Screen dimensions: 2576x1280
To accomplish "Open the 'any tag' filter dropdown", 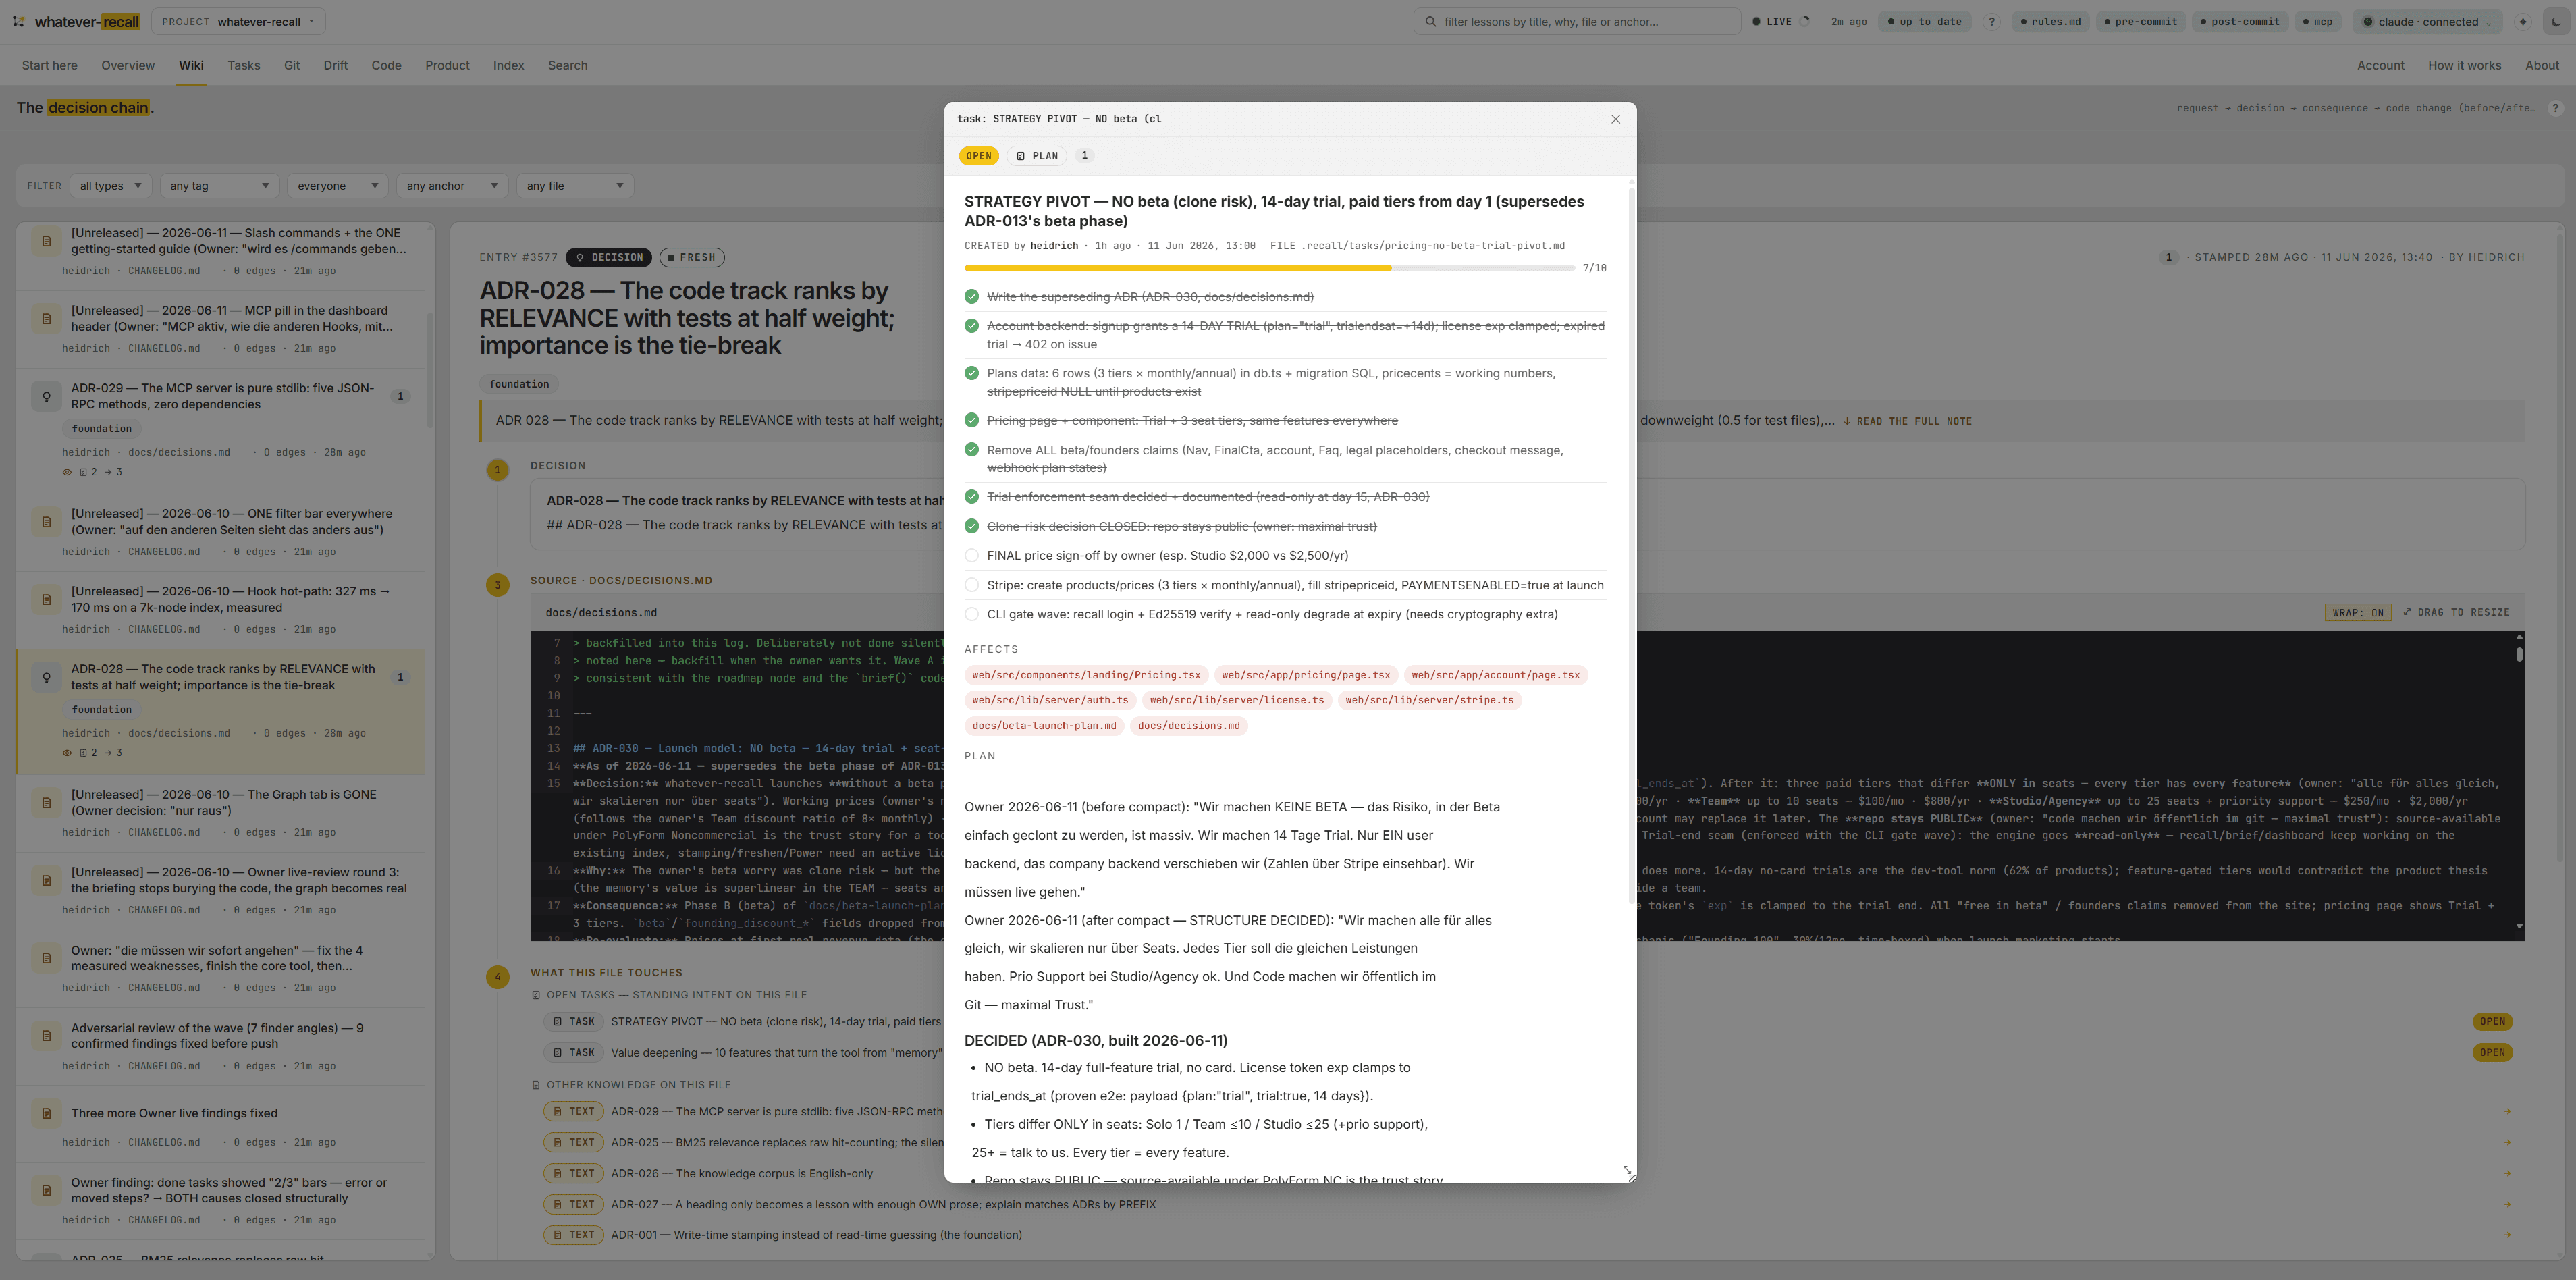I will point(220,185).
